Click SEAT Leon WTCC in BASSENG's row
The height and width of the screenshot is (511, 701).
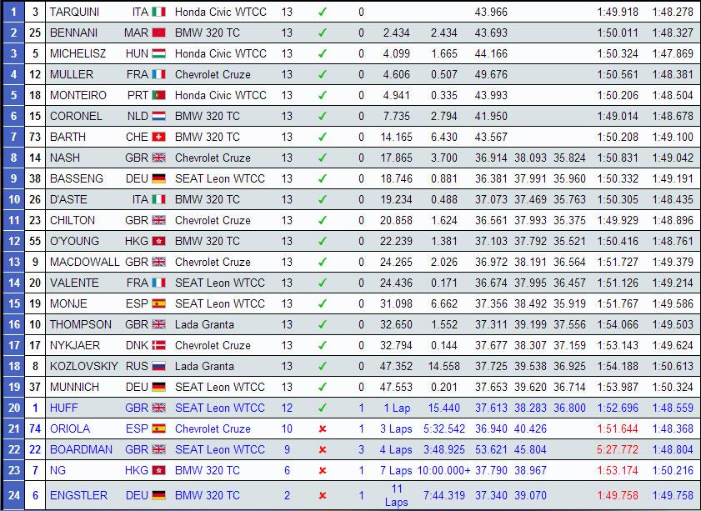pyautogui.click(x=220, y=178)
